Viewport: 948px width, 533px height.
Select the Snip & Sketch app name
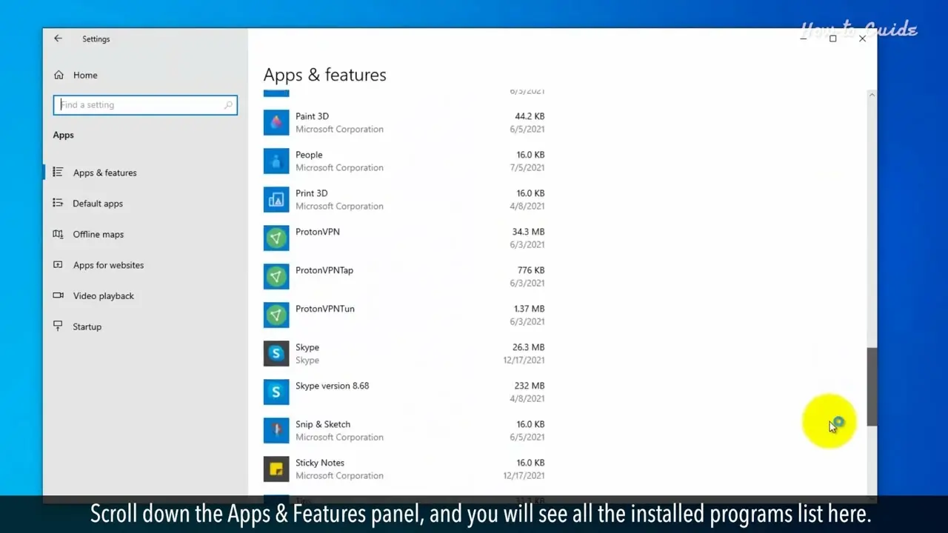click(x=323, y=424)
